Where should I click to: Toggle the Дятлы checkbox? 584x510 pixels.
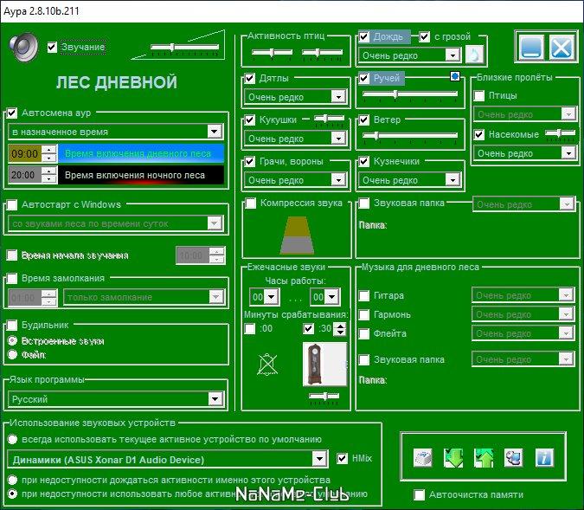[x=250, y=79]
